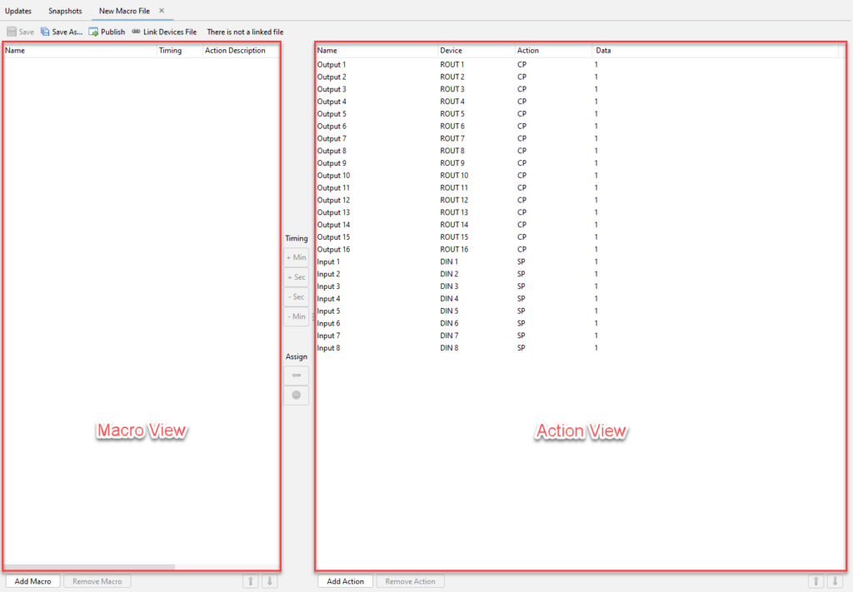Open Save As from the toolbar
The height and width of the screenshot is (592, 853).
(x=62, y=32)
